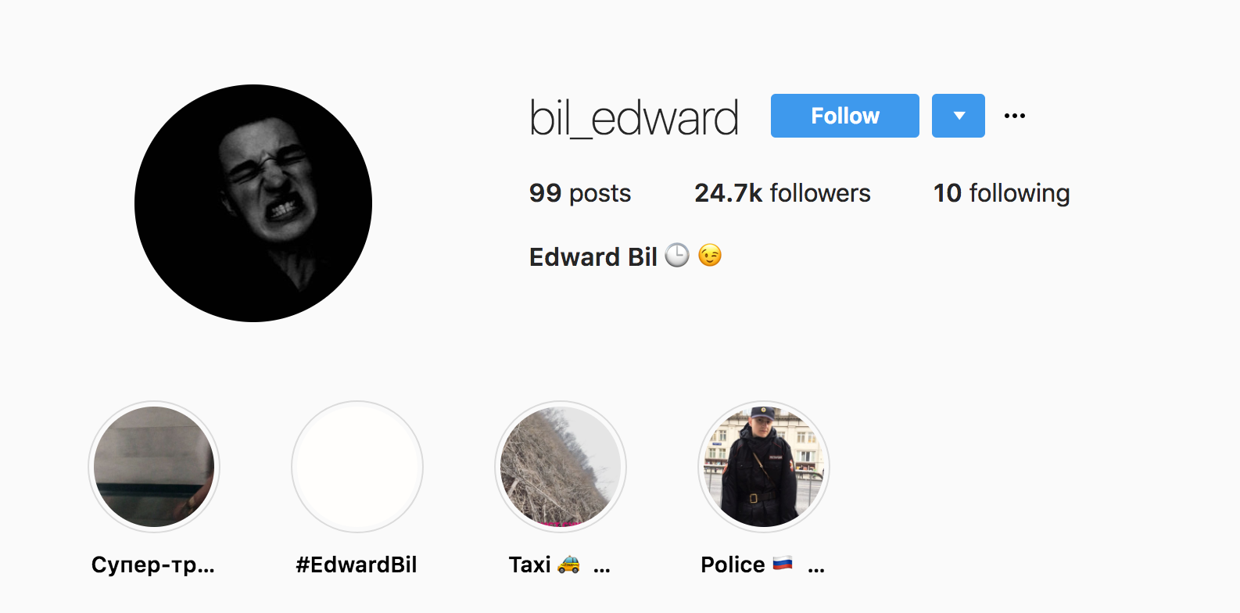Click the Edward Bil display name
Screen dimensions: 1240x613
[x=593, y=256]
